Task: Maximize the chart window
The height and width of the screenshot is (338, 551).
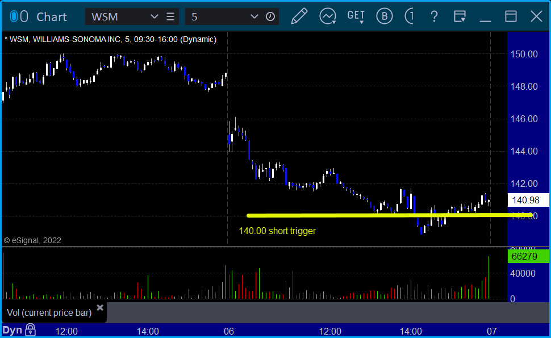Action: 511,16
